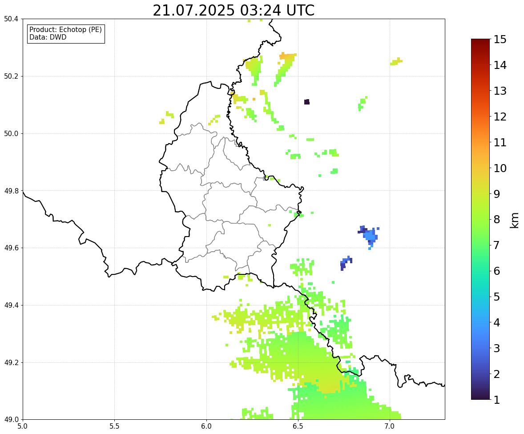Pick the 15 km colorbar tick label
Image resolution: width=524 pixels, height=434 pixels.
click(500, 40)
